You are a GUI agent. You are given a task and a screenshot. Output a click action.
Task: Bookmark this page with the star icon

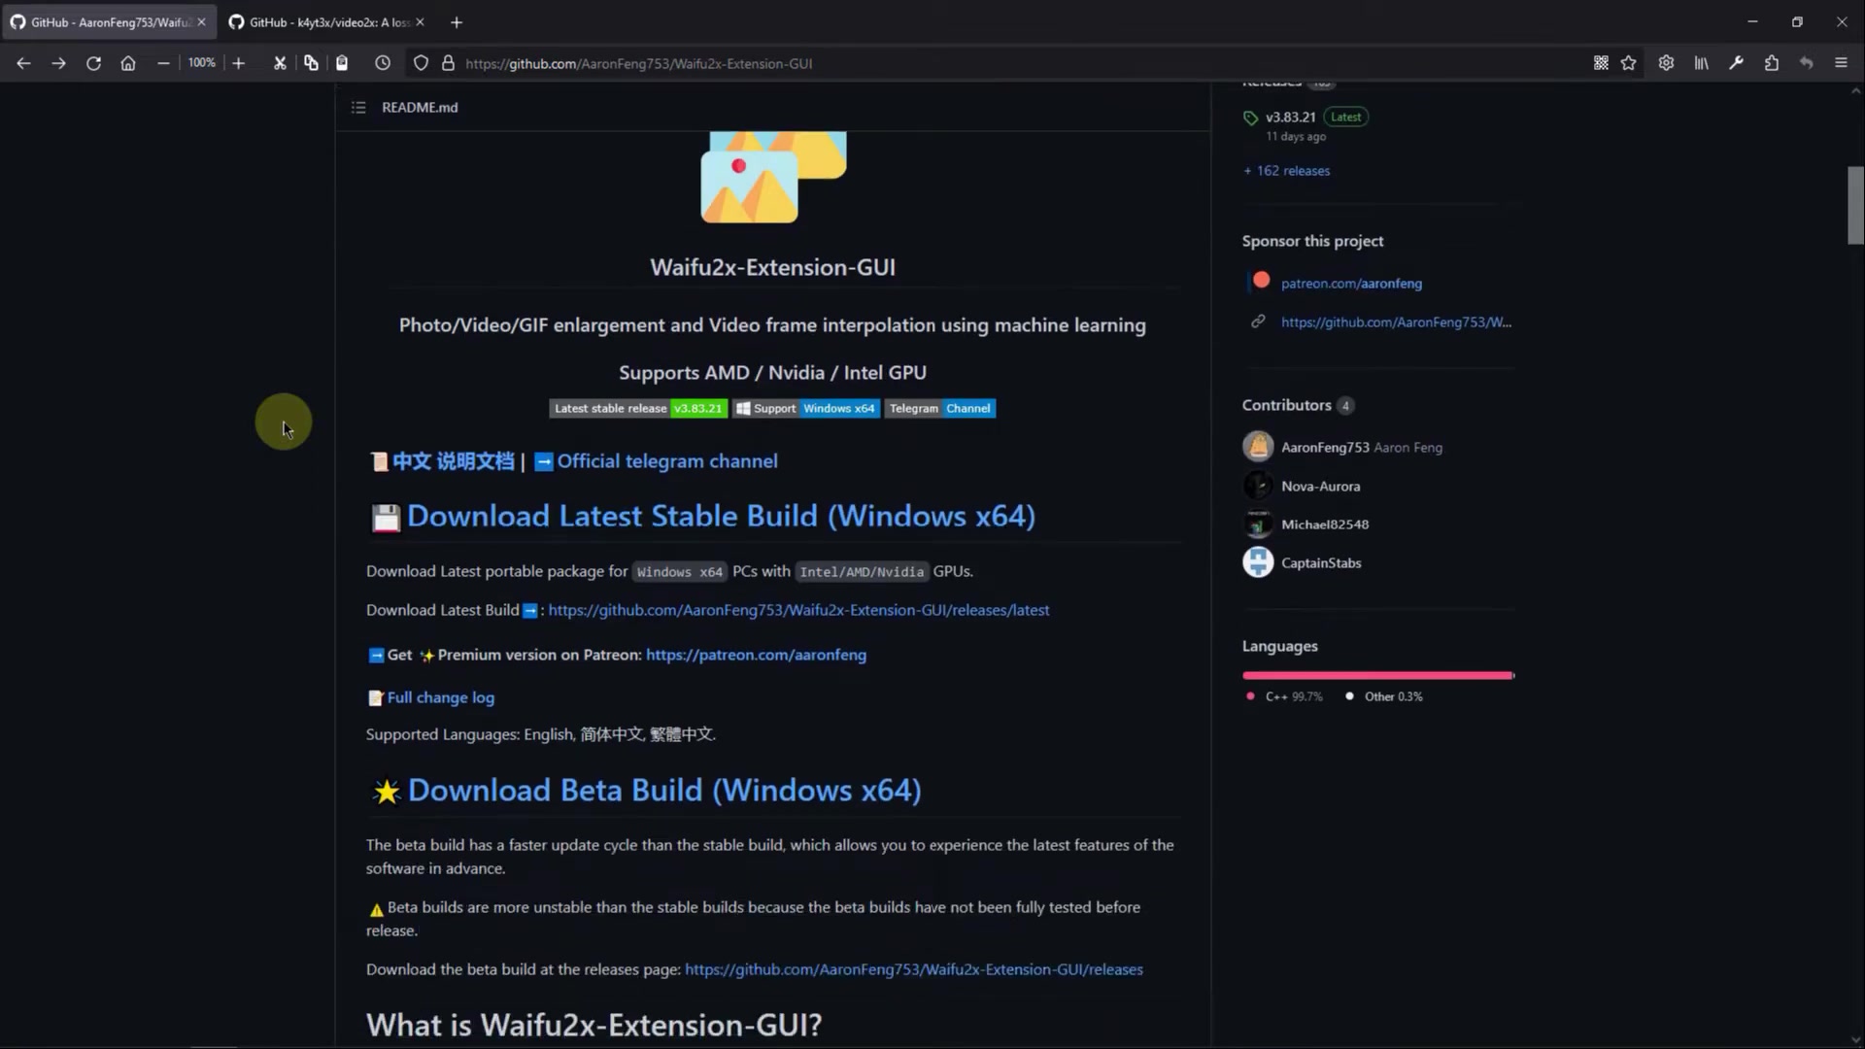1629,63
